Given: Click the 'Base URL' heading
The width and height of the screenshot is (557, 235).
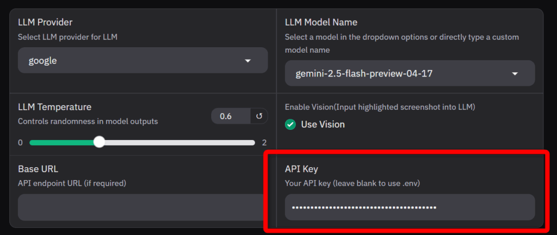Looking at the screenshot, I should tap(38, 169).
